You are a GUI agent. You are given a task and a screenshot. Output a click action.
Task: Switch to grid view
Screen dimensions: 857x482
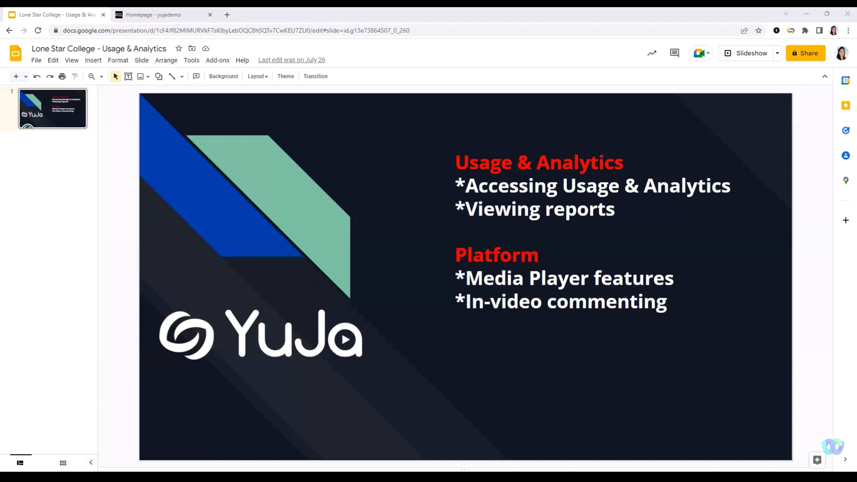[63, 463]
